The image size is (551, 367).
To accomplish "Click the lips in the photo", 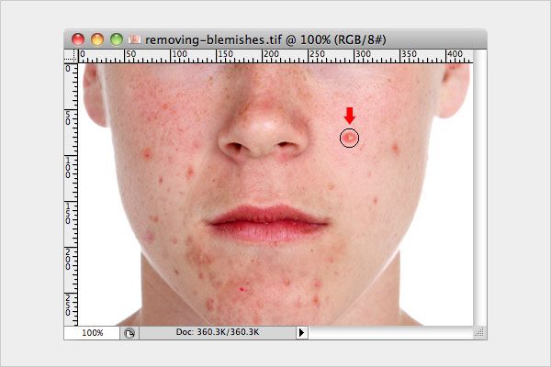I will click(268, 223).
